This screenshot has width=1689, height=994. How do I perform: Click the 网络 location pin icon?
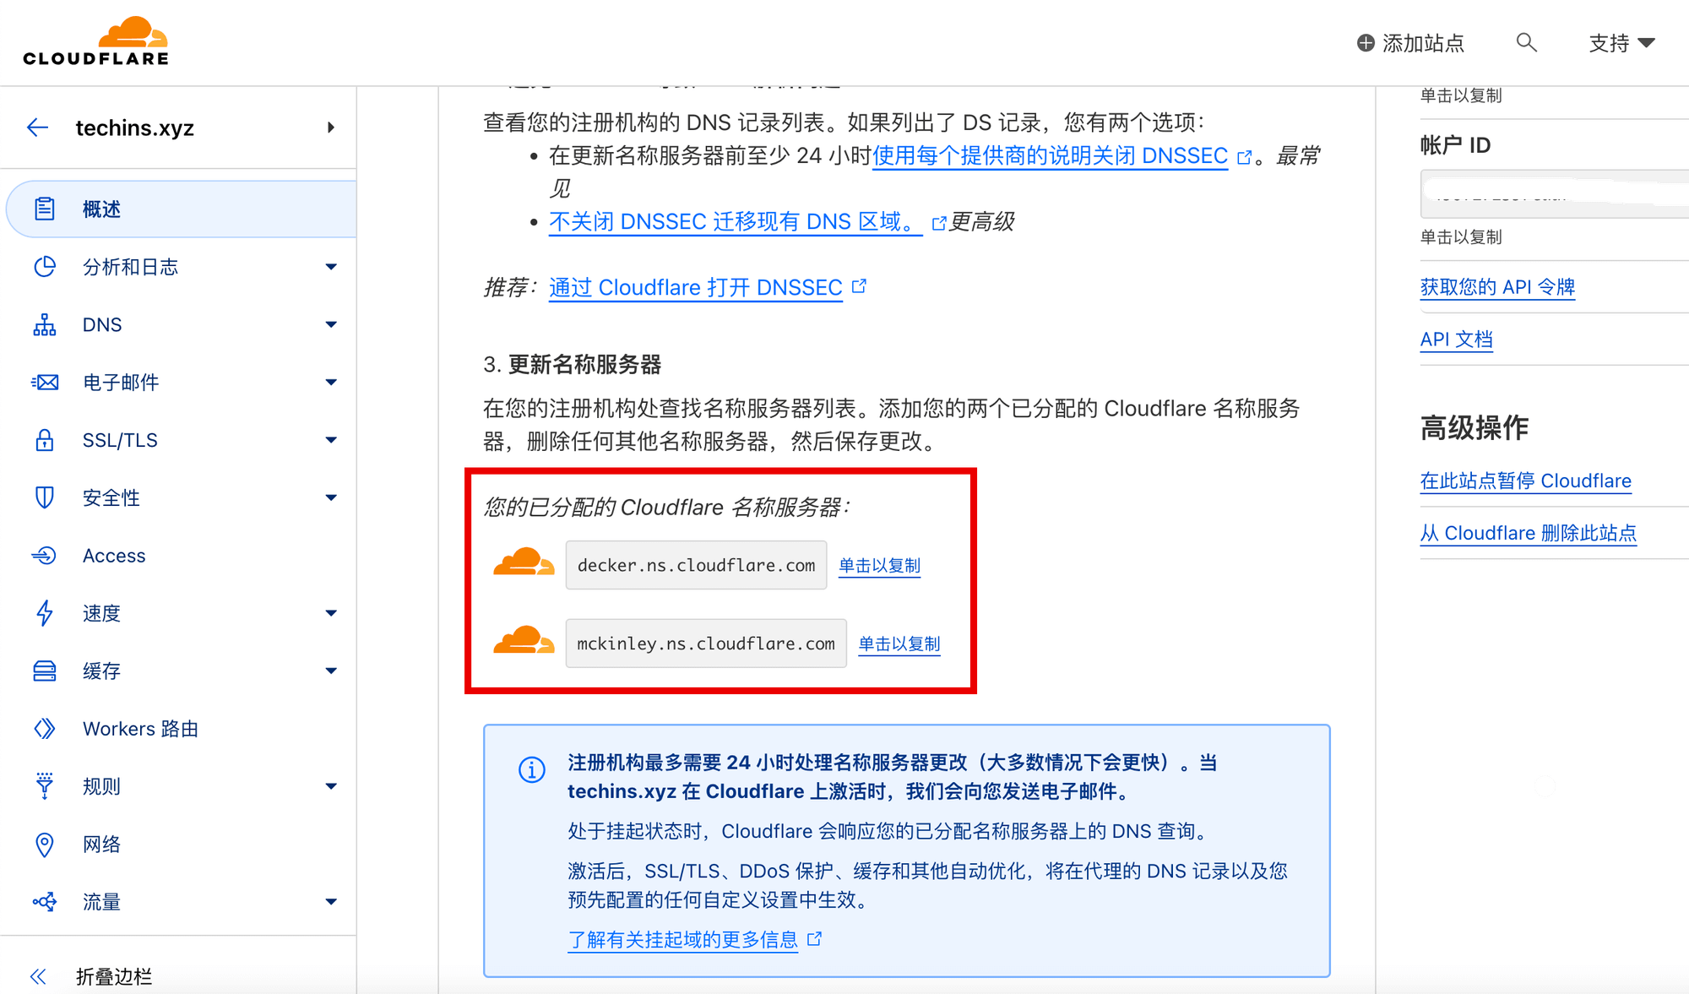[x=45, y=845]
